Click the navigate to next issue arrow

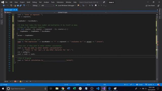coord(30,81)
